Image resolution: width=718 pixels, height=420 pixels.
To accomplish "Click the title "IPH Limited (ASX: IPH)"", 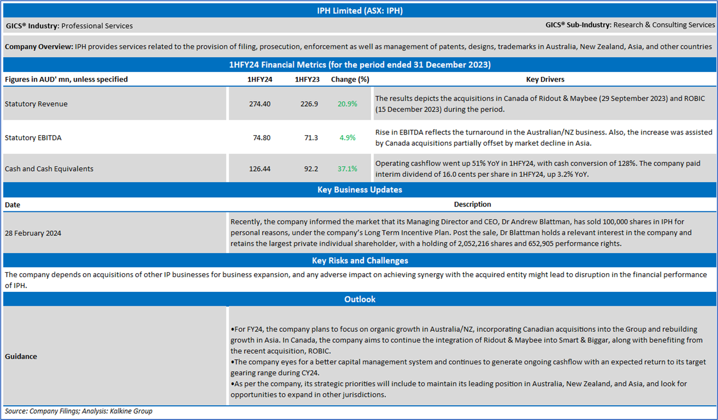I will coord(359,11).
